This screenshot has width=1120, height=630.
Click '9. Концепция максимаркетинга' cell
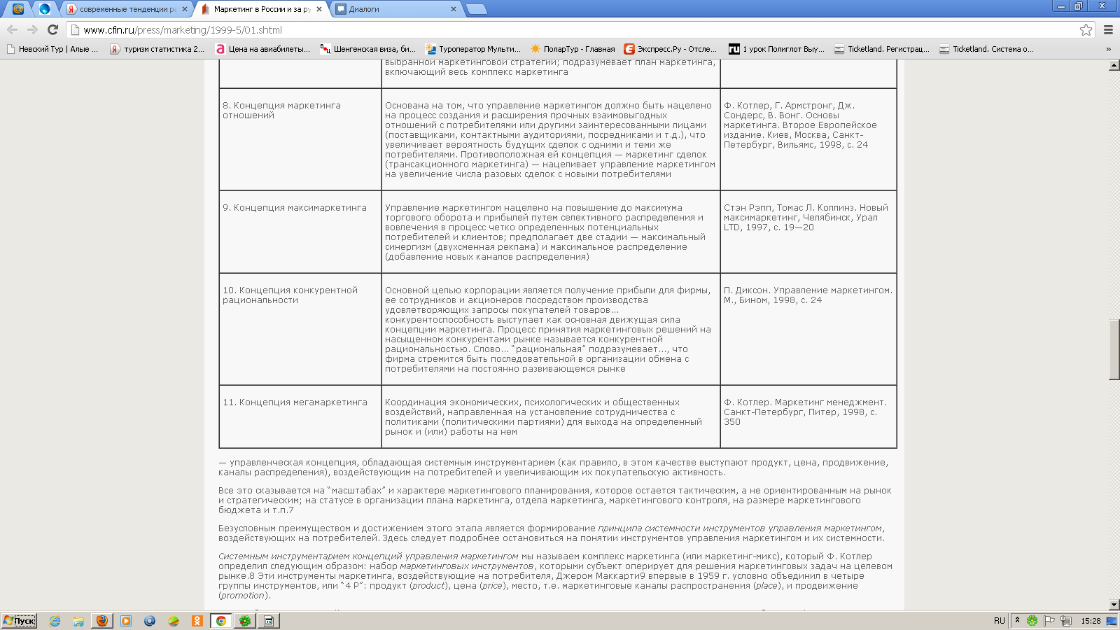click(300, 232)
